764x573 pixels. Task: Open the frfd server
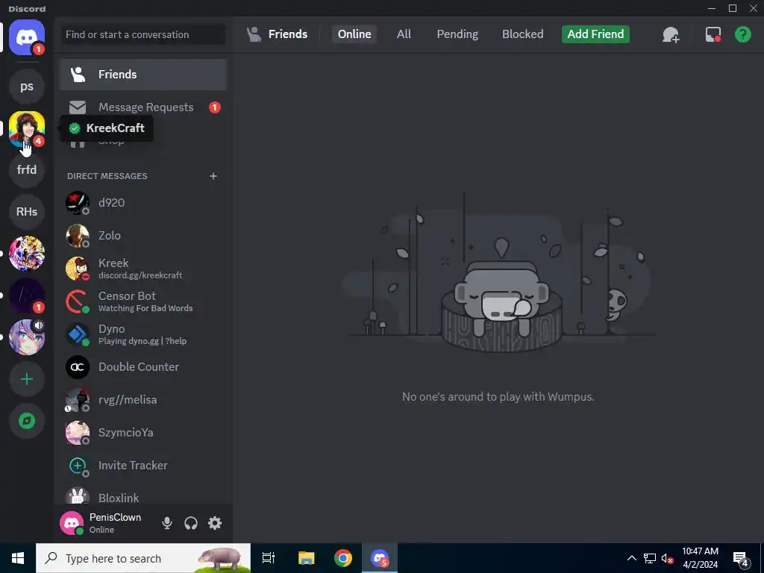[x=27, y=169]
